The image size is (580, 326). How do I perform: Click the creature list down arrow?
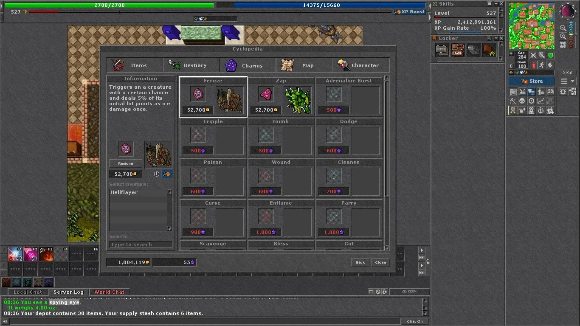[169, 228]
